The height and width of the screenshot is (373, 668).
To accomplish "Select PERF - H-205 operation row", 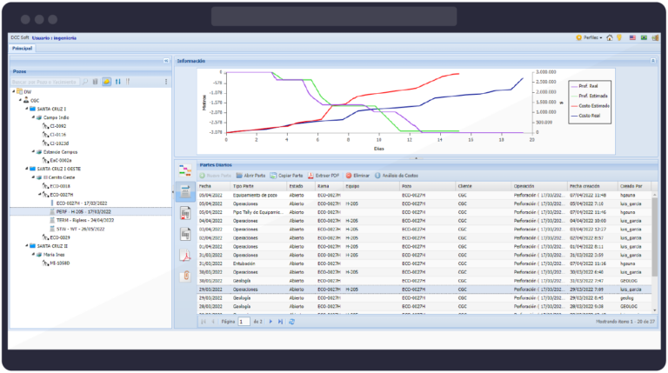I will click(90, 211).
